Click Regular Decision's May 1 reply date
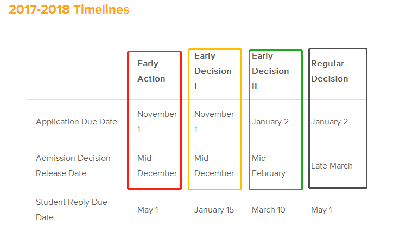The image size is (406, 237). [x=321, y=210]
